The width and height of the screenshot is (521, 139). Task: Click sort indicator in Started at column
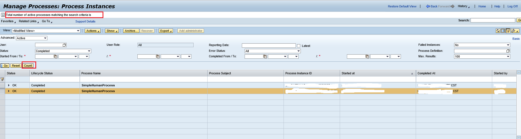click(412, 73)
